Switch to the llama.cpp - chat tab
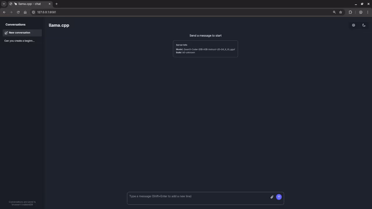Image resolution: width=372 pixels, height=209 pixels. pyautogui.click(x=29, y=4)
